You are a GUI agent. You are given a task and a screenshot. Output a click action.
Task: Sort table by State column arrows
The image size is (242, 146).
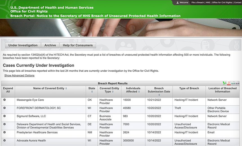(x=92, y=92)
